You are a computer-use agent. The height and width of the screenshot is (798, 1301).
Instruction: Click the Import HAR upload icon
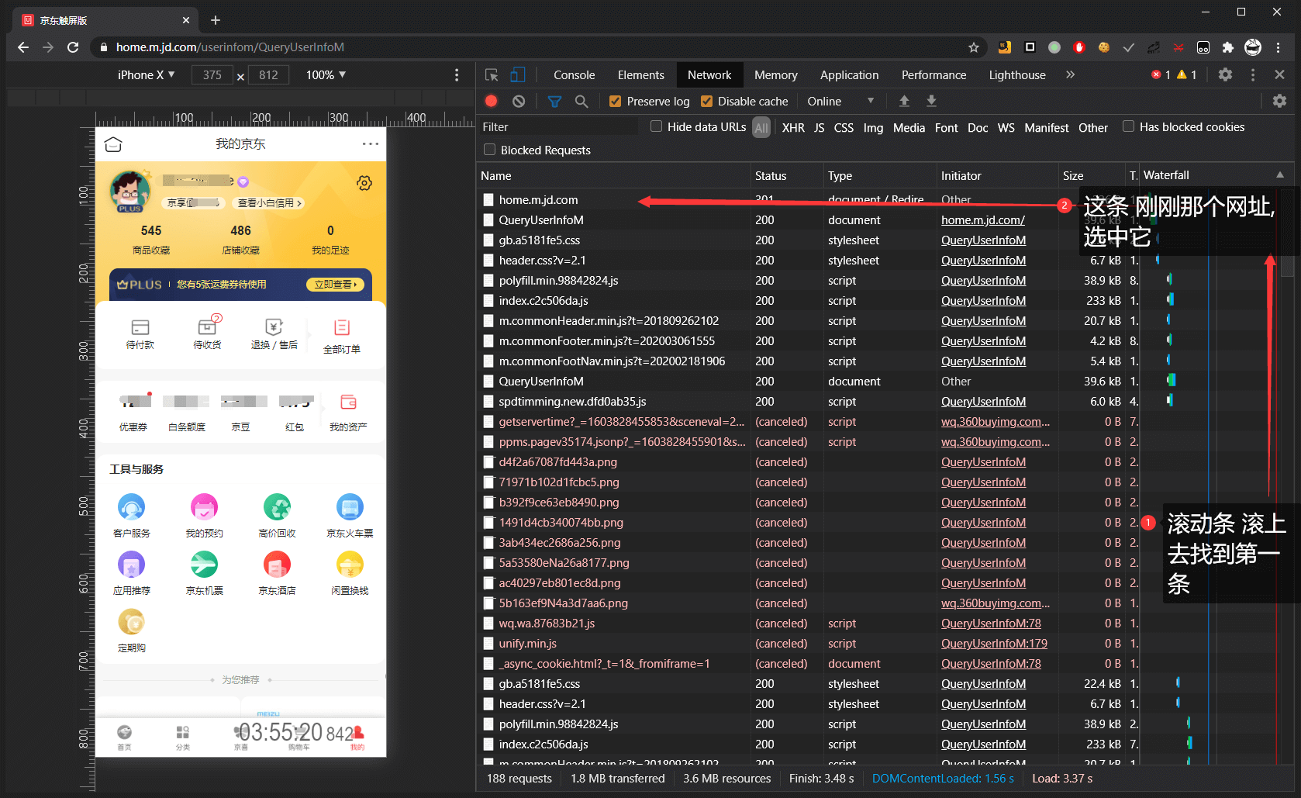904,101
